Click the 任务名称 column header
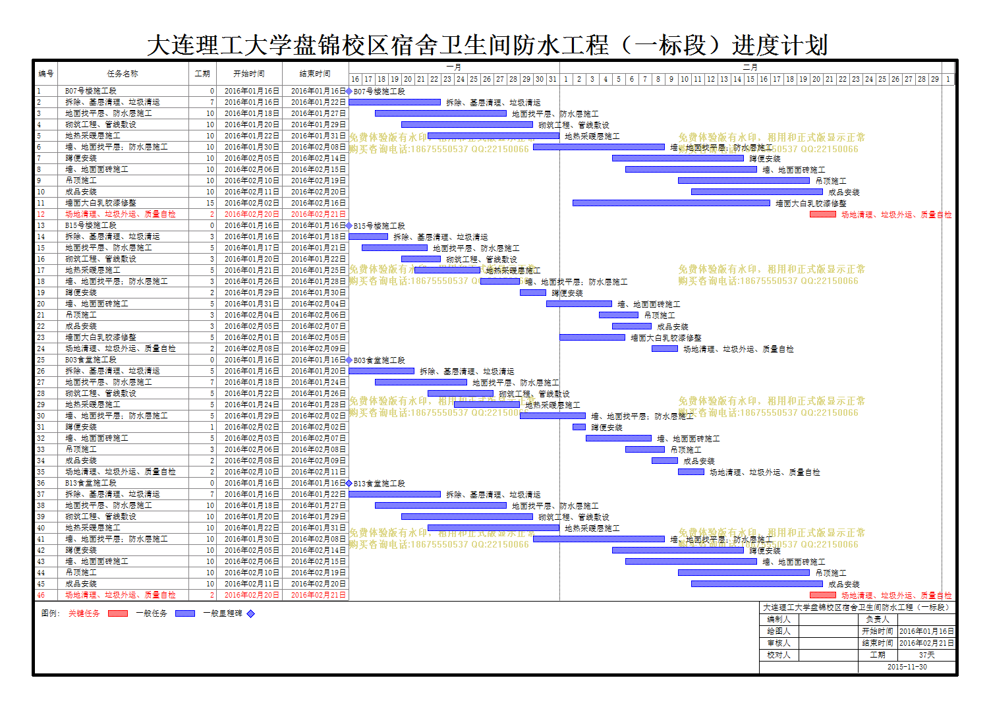989x707 pixels. [x=123, y=74]
